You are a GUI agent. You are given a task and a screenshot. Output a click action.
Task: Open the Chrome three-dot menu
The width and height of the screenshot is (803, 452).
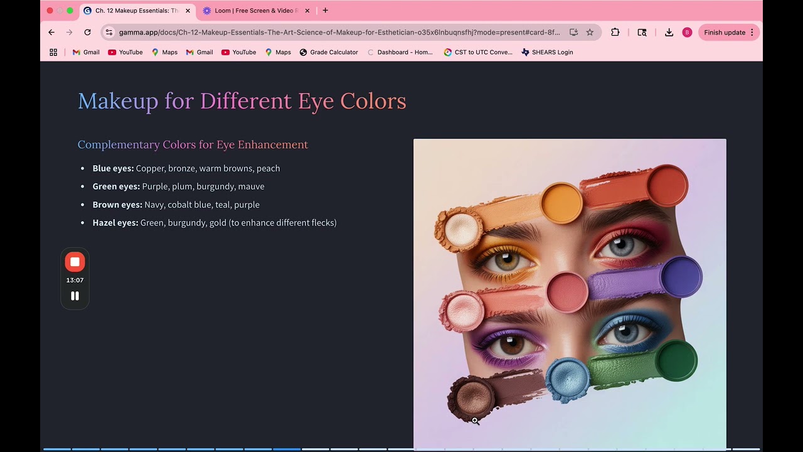click(752, 33)
